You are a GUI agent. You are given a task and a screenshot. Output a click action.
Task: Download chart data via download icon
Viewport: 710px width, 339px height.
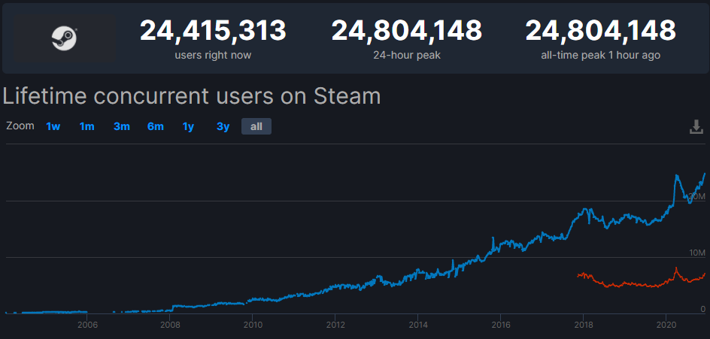696,127
